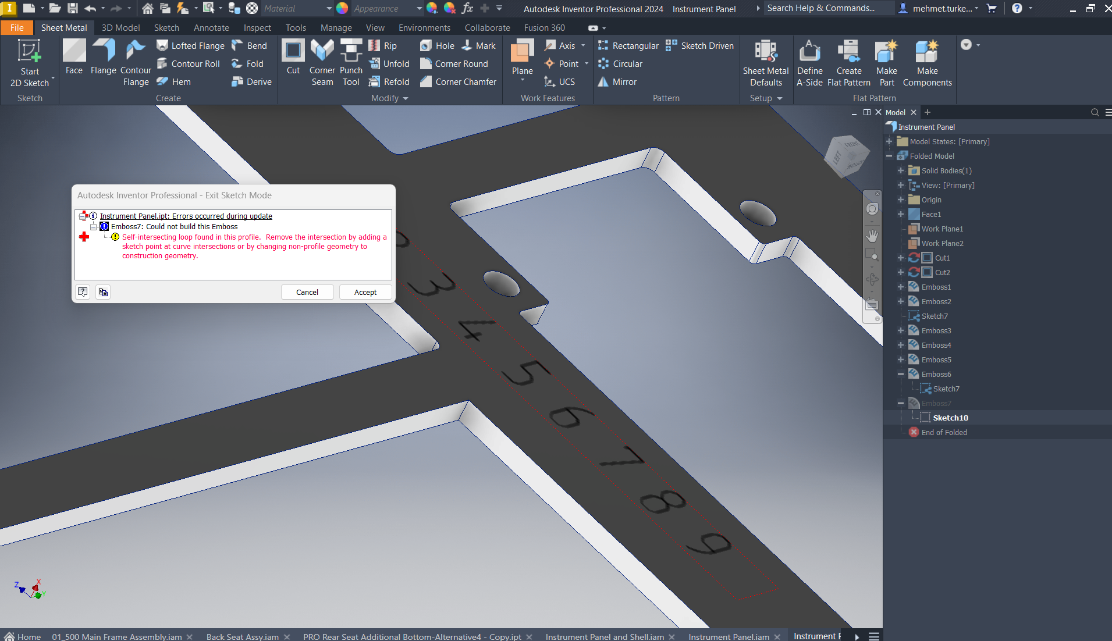1112x641 pixels.
Task: Click Accept in the error dialog
Action: [x=365, y=291]
